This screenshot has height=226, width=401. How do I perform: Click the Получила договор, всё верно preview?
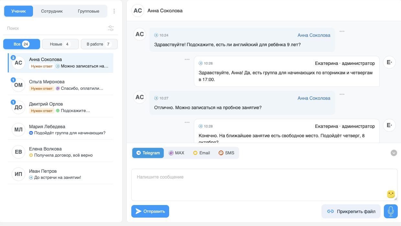[63, 155]
